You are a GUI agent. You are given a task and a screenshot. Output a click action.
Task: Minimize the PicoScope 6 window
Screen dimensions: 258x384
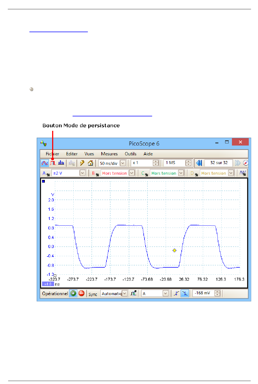coord(217,143)
